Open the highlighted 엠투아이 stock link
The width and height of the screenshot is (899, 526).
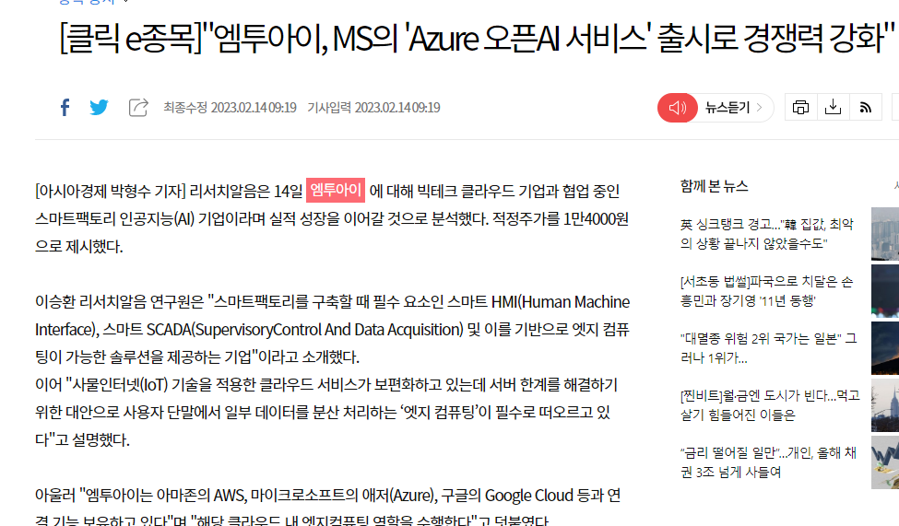336,191
